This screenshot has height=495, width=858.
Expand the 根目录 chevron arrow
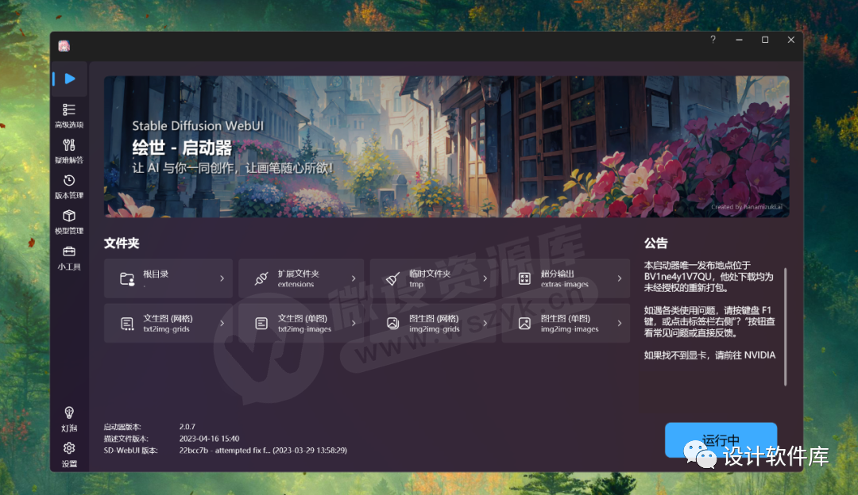tap(222, 278)
